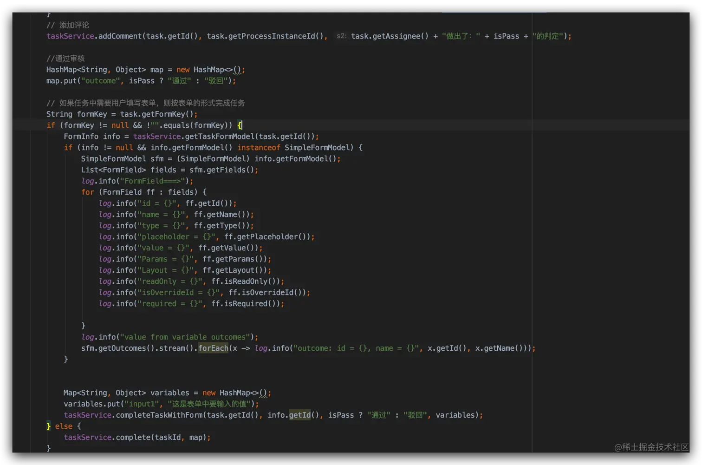The height and width of the screenshot is (465, 702).
Task: Click the highlighted forEach method
Action: pyautogui.click(x=213, y=348)
